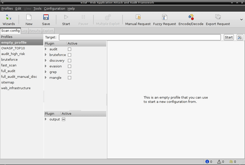The height and width of the screenshot is (165, 245).
Task: Open the Help menu
Action: 71,9
